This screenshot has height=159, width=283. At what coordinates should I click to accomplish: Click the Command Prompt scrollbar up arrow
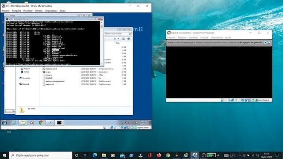click(101, 23)
